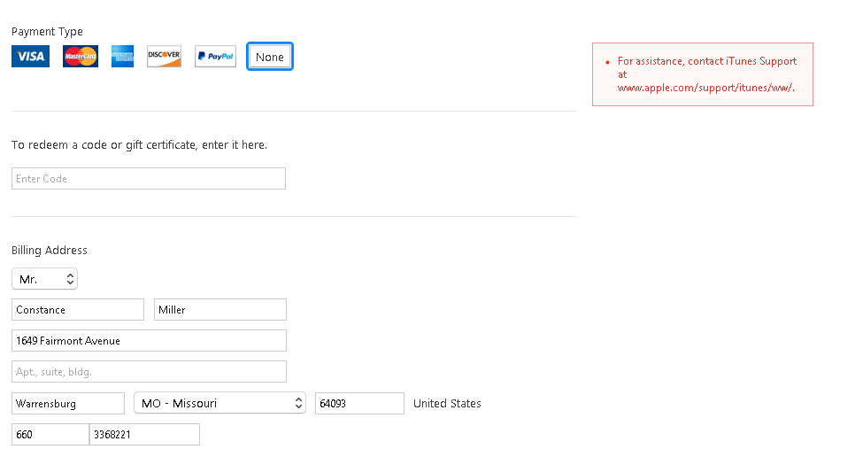Open the Mr. title dropdown
Image resolution: width=855 pixels, height=449 pixels.
[45, 279]
